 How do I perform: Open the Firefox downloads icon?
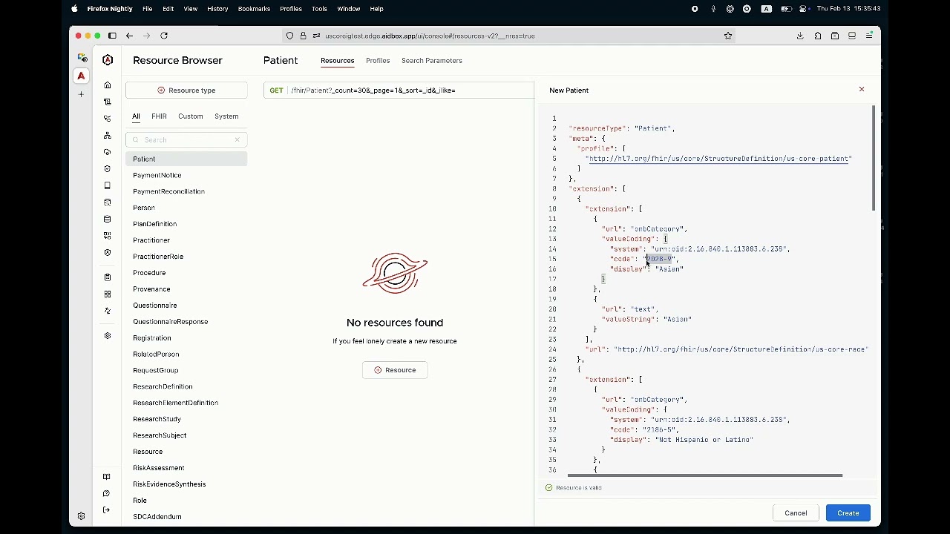[x=800, y=36]
